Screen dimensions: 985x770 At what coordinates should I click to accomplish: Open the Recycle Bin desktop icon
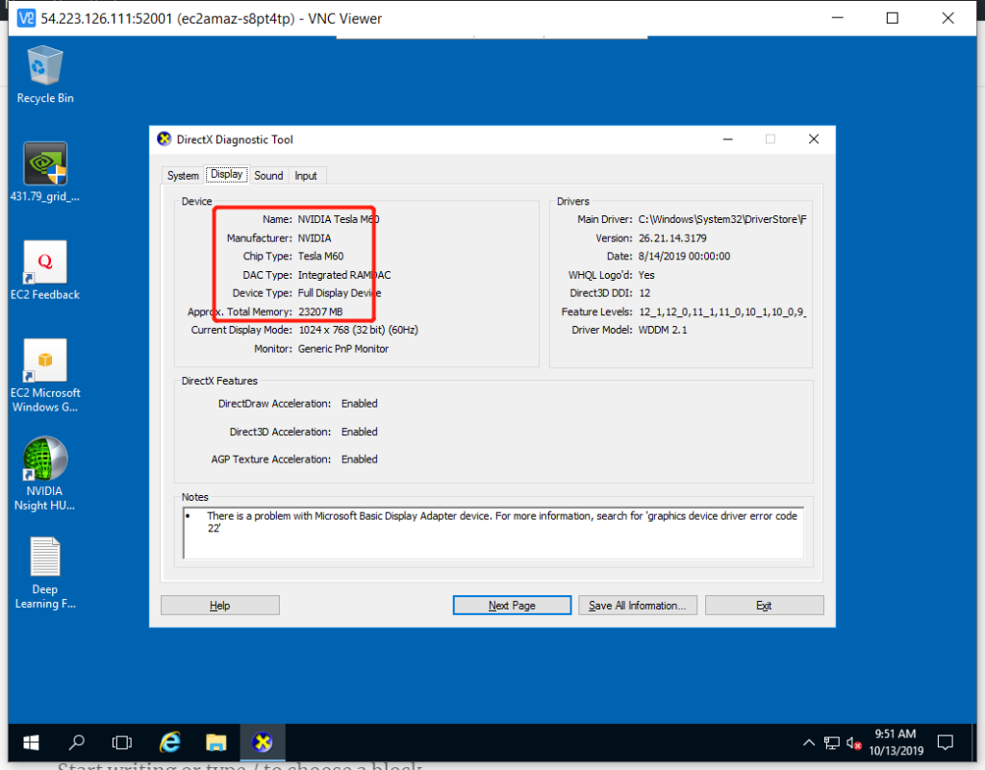click(x=45, y=69)
